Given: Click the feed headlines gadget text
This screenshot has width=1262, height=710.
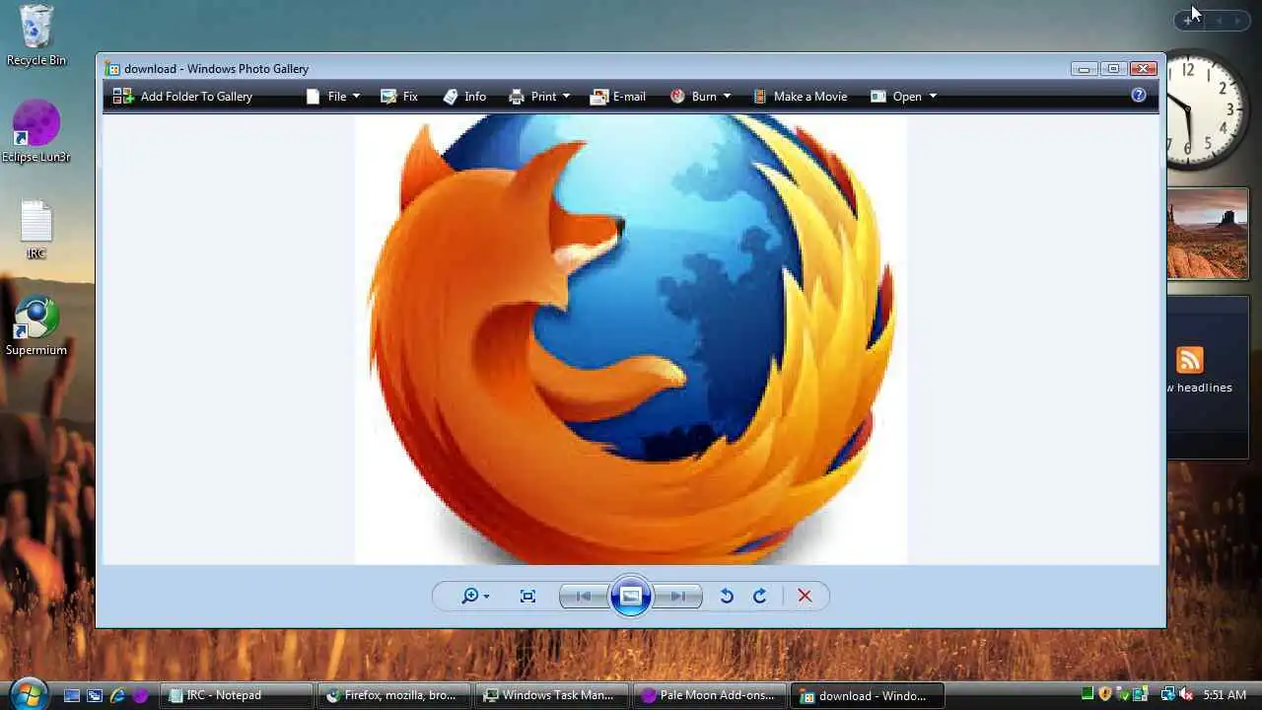Looking at the screenshot, I should coord(1200,388).
